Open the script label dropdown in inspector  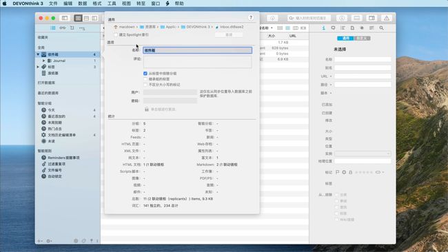(326, 93)
